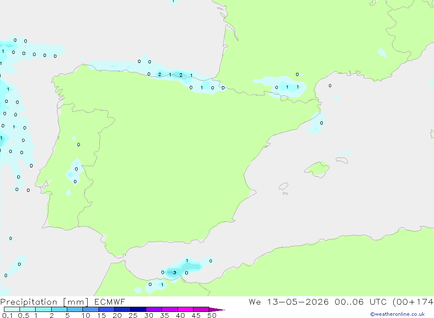Click the '0.1' legend scale label
Screen dimensions: 434x318
pos(7,315)
